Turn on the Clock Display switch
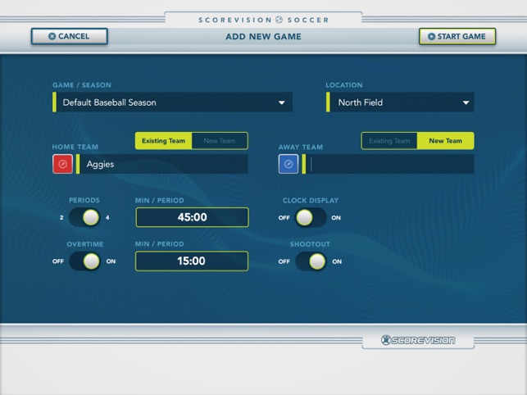Screen dimensions: 527x395 [311, 217]
